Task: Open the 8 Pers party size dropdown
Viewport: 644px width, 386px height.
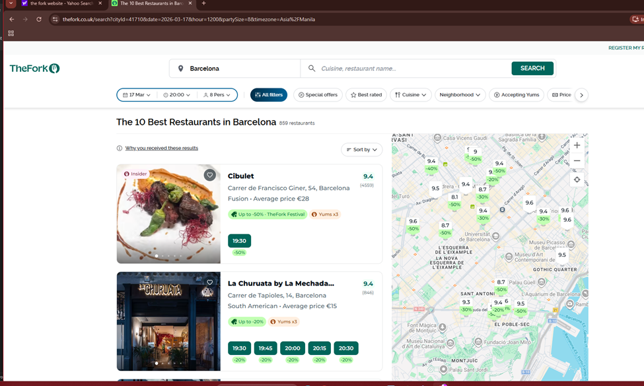Action: [217, 95]
